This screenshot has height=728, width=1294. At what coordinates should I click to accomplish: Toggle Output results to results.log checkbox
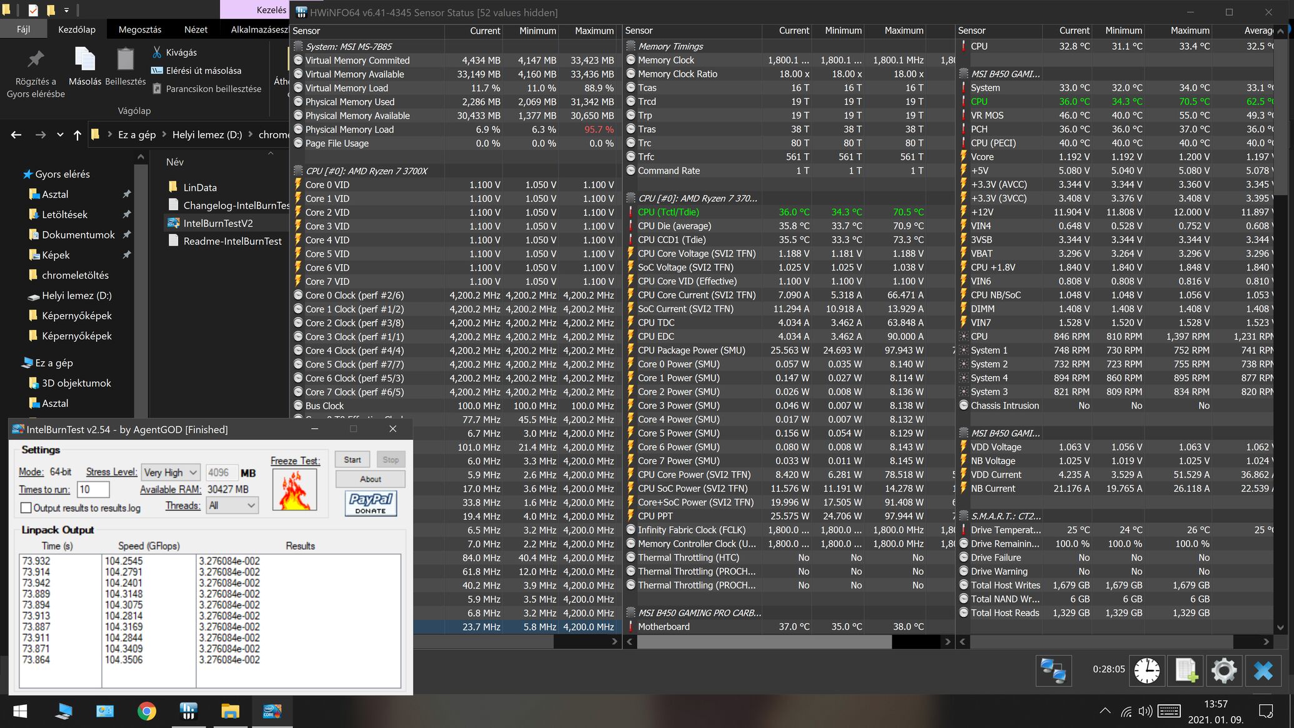click(x=26, y=508)
